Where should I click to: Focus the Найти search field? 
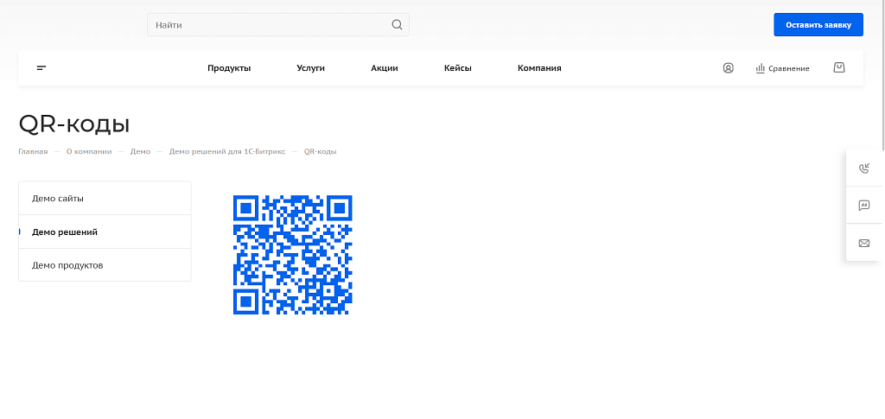pyautogui.click(x=278, y=25)
